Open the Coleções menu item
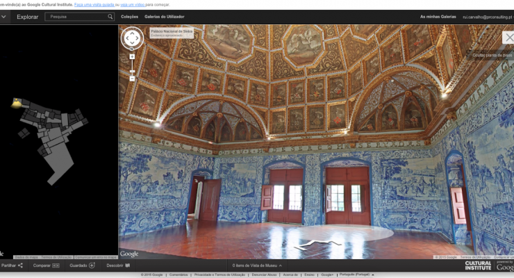This screenshot has width=514, height=278. pyautogui.click(x=129, y=17)
